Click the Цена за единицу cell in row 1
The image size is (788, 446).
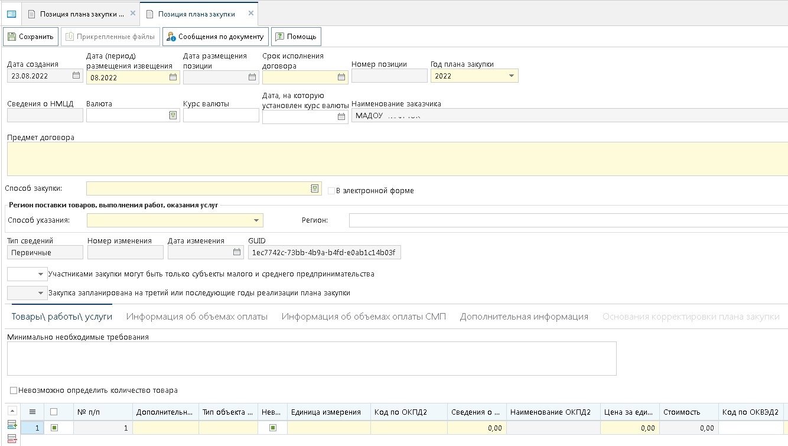[x=630, y=428]
